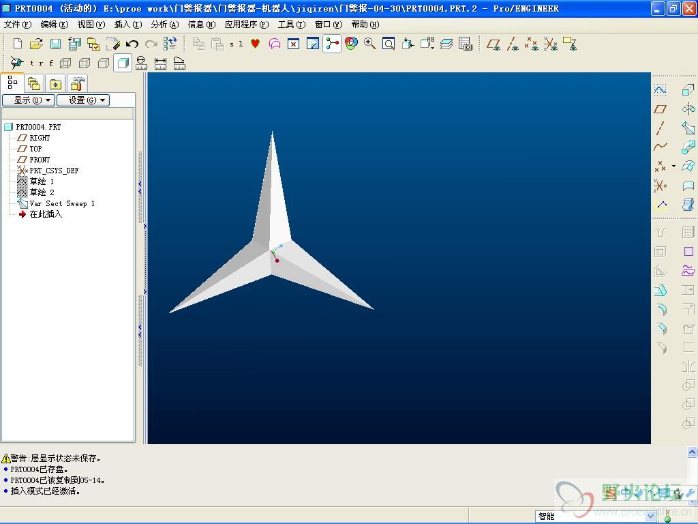Click the red heart toolbar icon

(255, 44)
